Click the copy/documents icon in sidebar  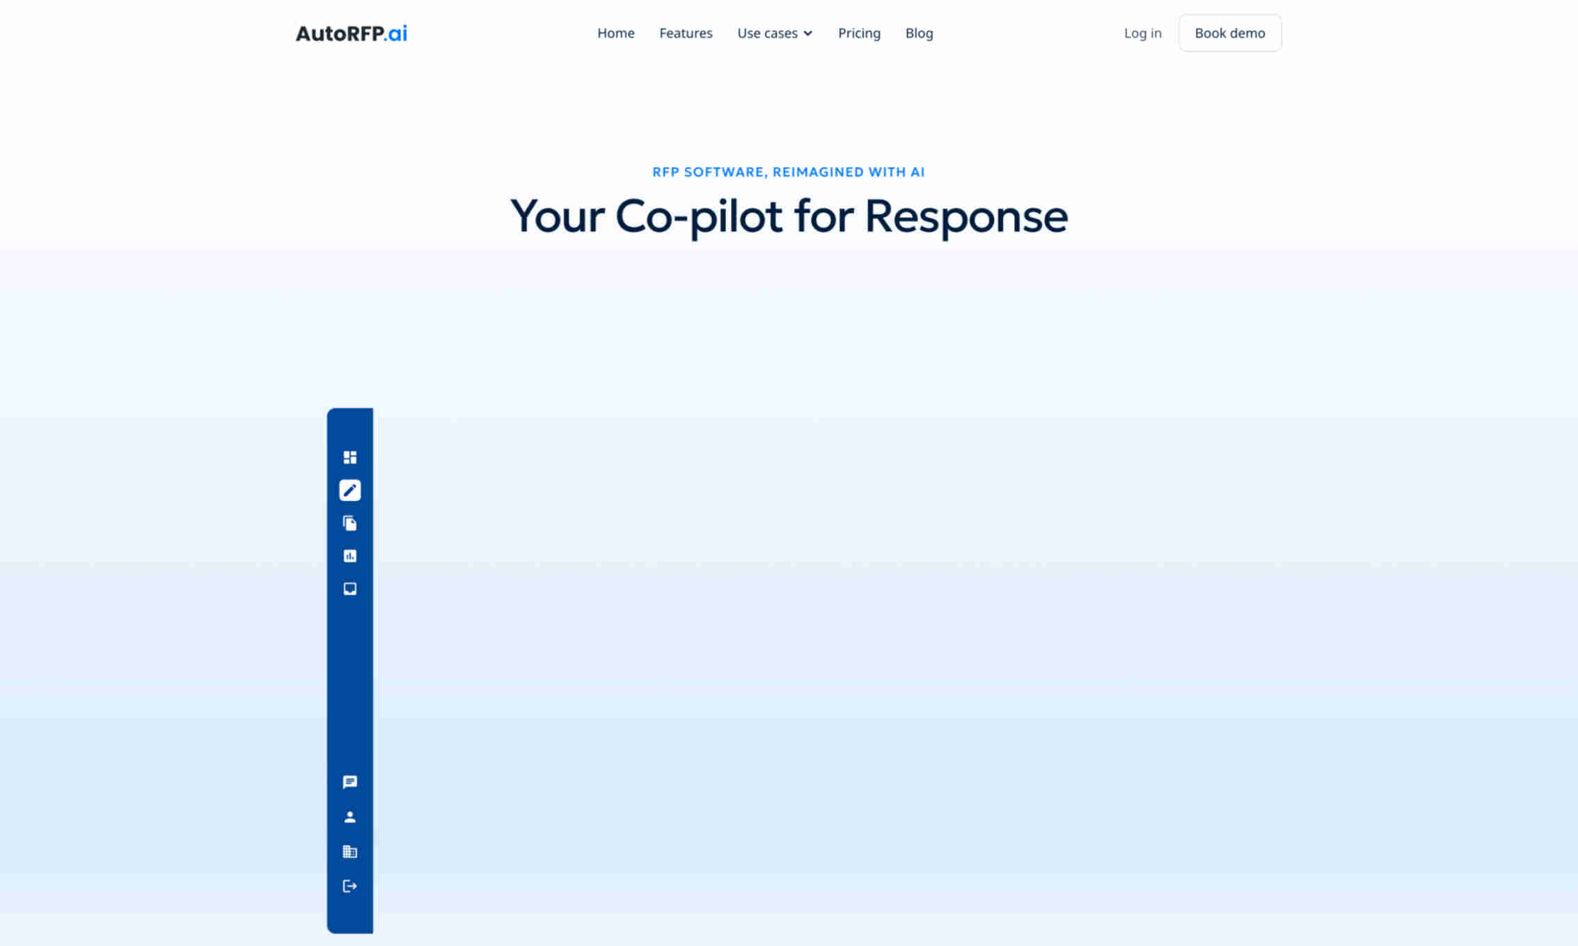[x=349, y=522]
